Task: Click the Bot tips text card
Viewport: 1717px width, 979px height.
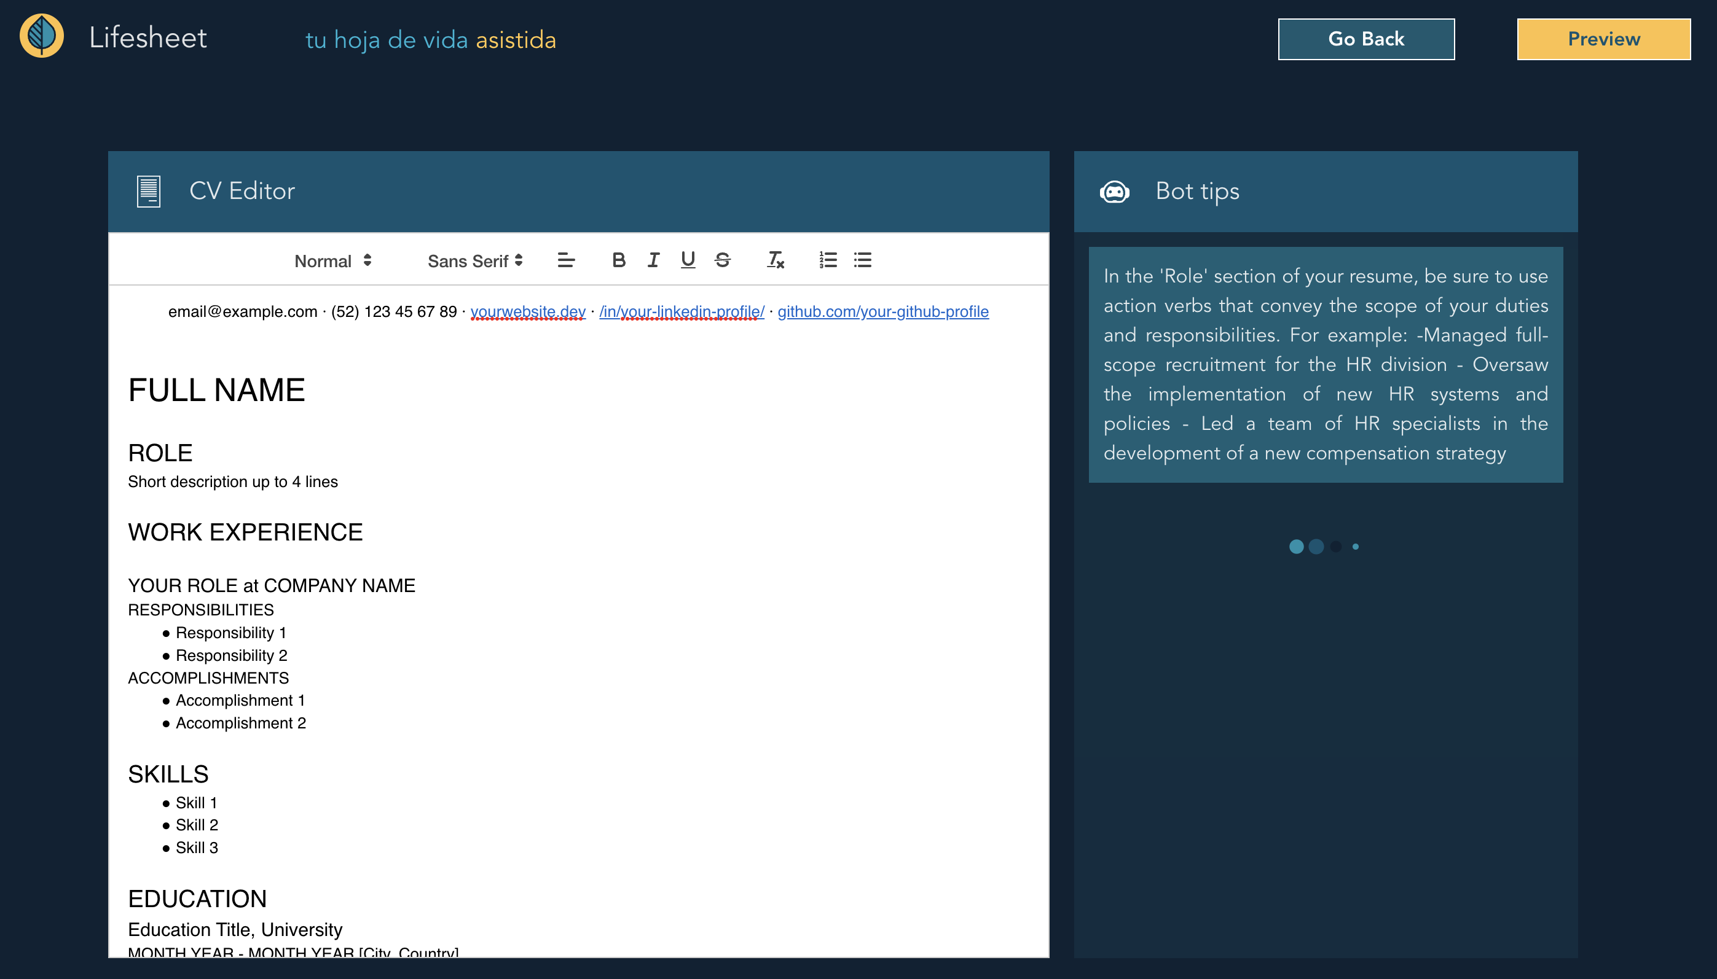Action: coord(1325,364)
